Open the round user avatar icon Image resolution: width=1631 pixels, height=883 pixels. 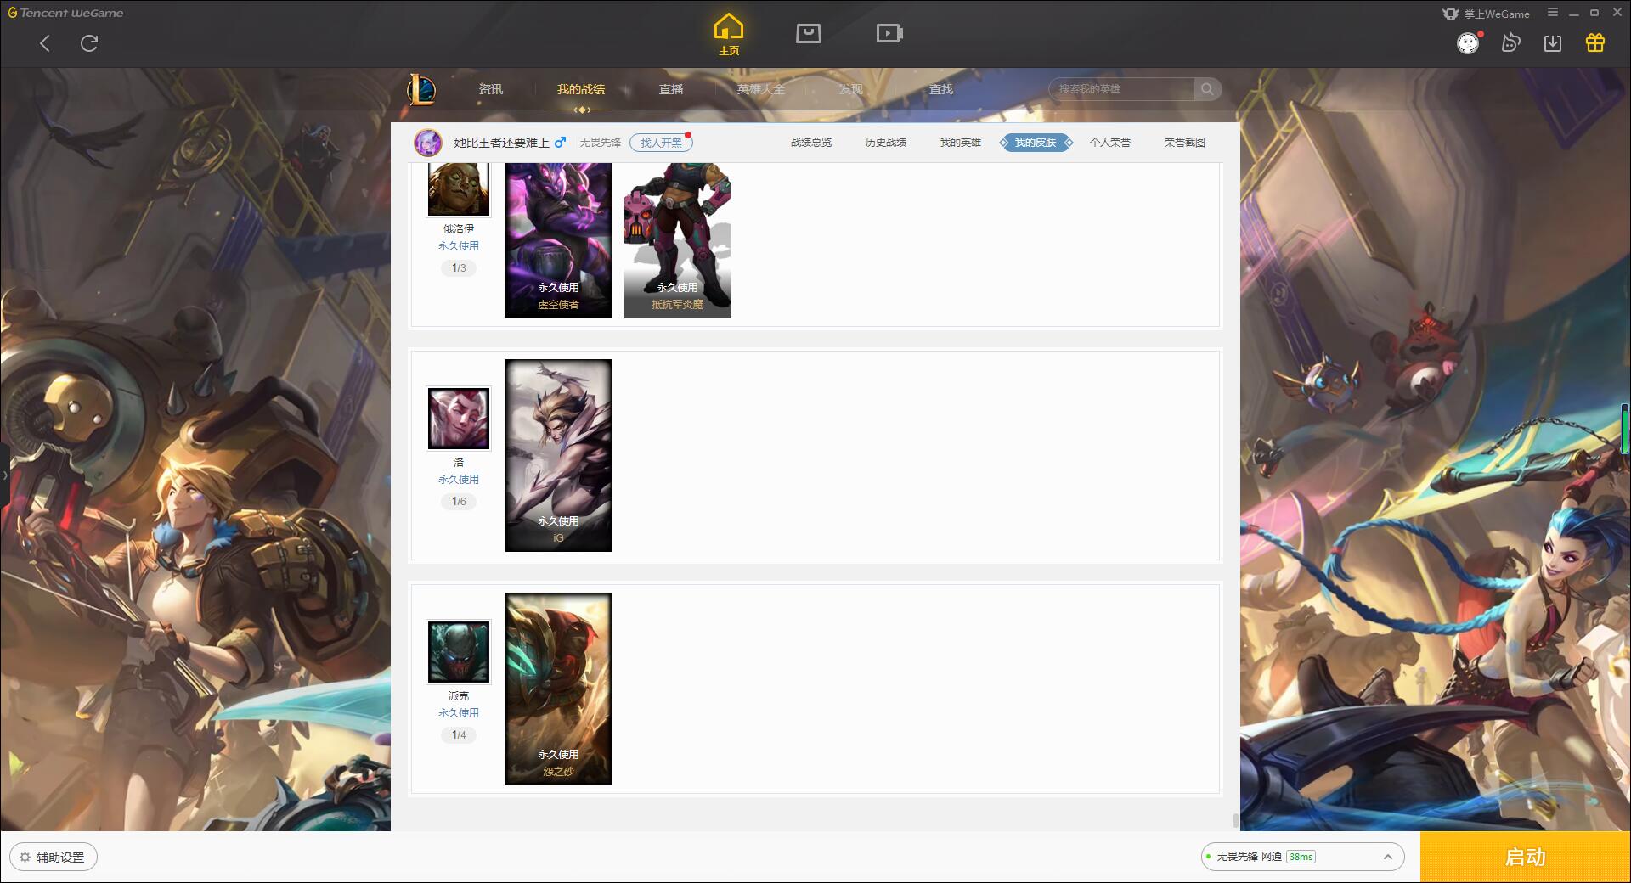[x=1468, y=43]
